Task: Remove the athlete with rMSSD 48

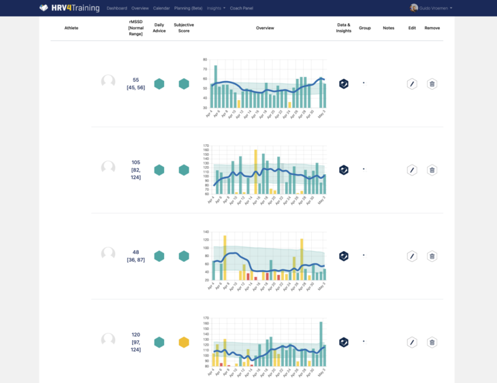Action: point(432,256)
